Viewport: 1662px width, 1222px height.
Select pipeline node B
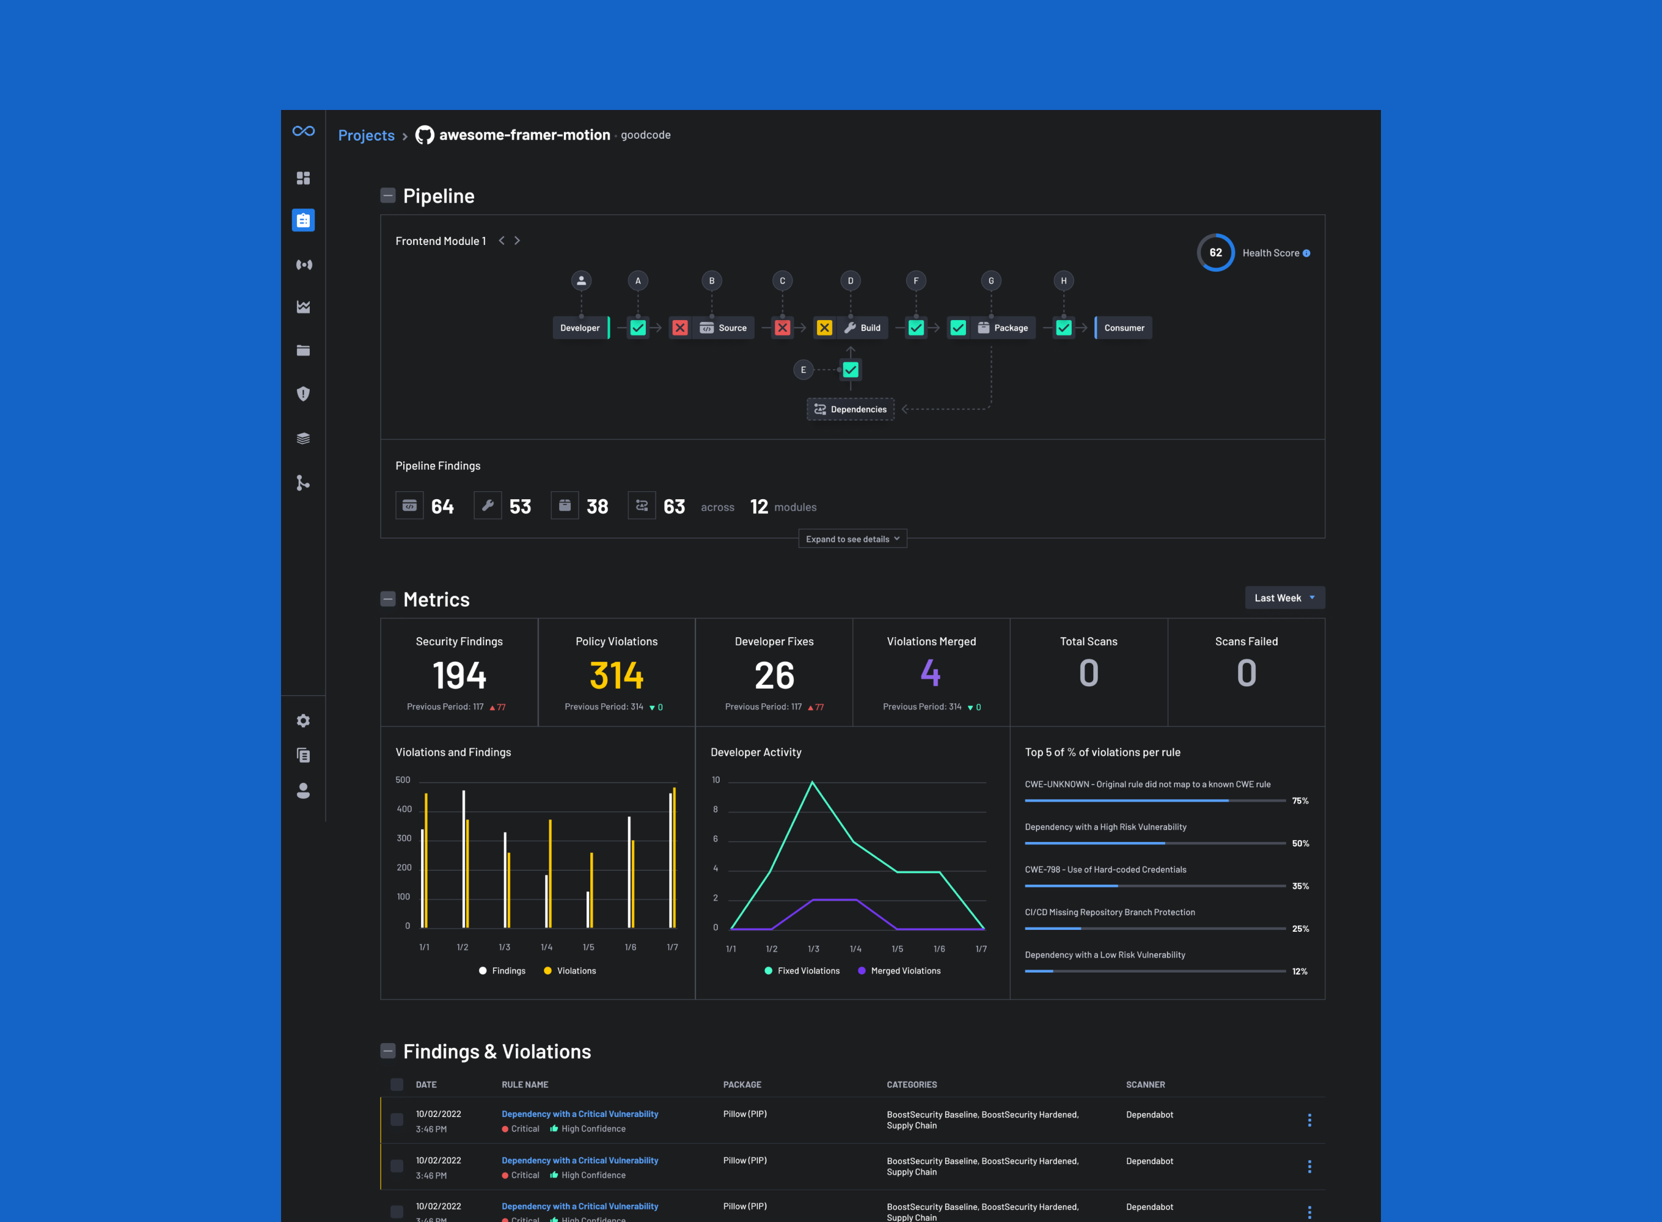pos(712,280)
